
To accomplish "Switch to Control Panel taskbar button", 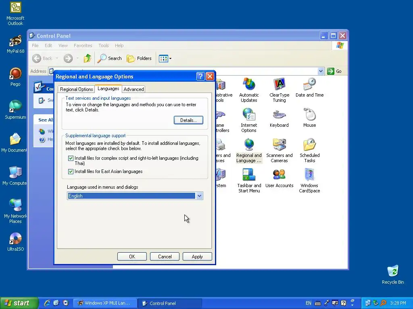I will pyautogui.click(x=170, y=303).
